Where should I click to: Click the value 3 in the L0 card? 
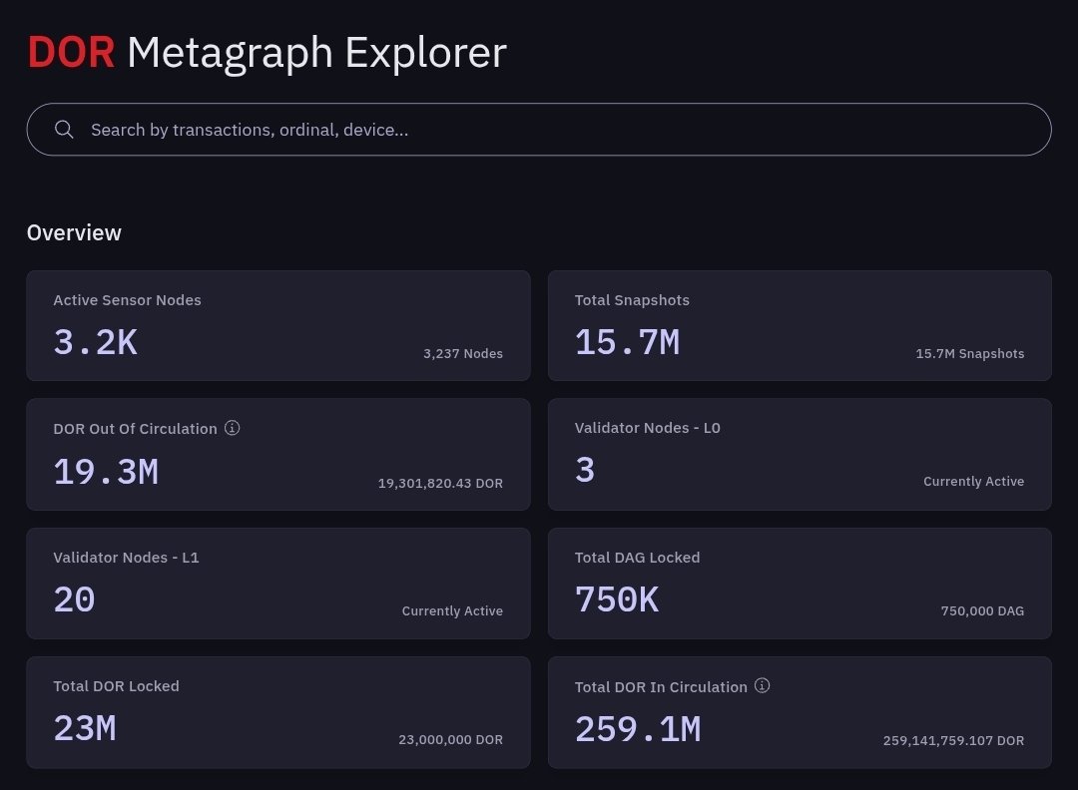(x=585, y=470)
